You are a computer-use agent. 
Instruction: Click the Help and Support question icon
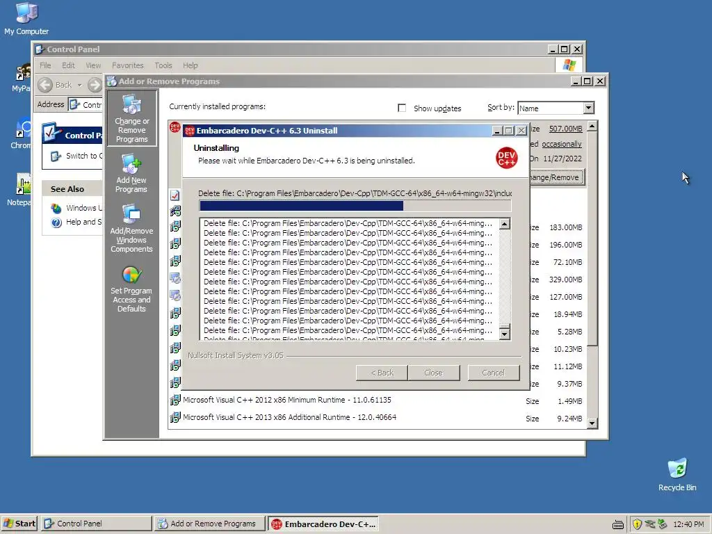click(56, 222)
